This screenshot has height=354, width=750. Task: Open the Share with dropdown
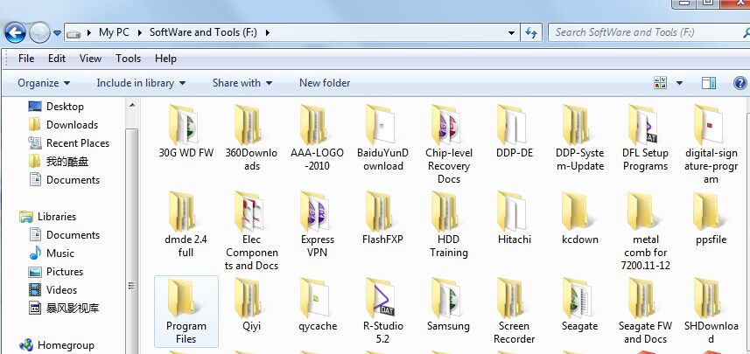pos(242,83)
